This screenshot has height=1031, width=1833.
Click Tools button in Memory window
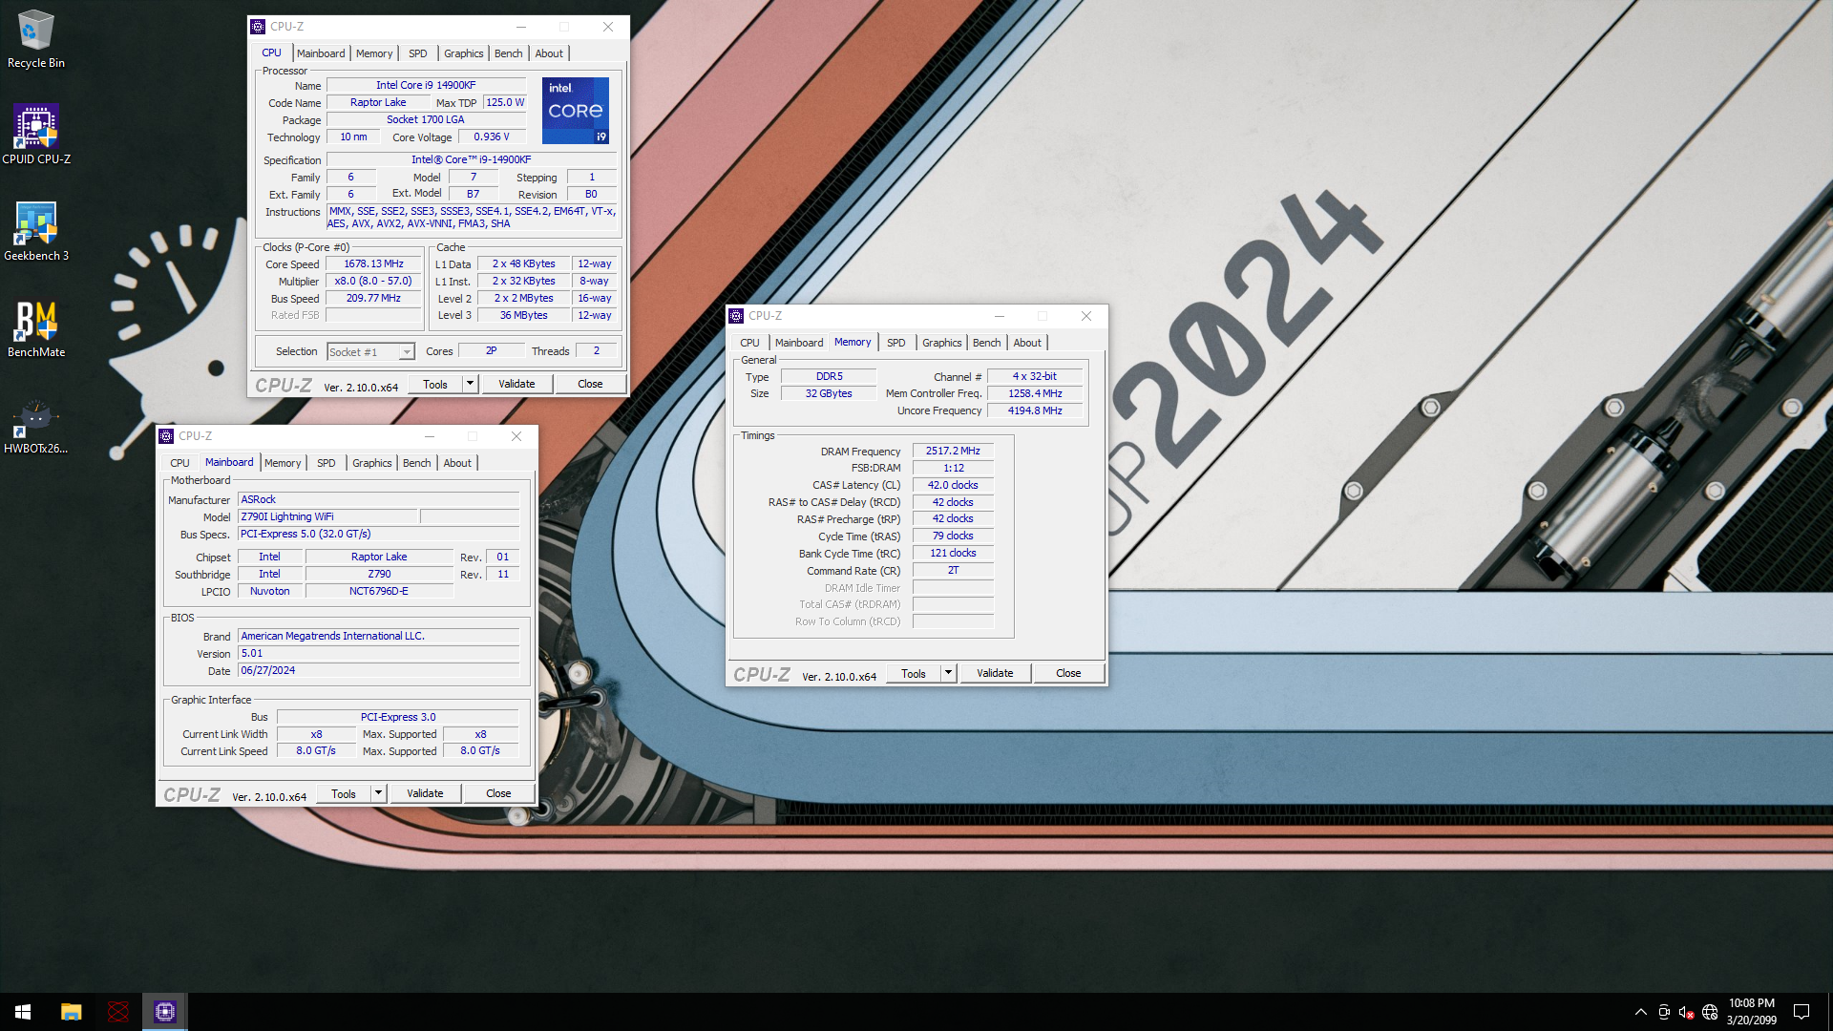pos(914,673)
